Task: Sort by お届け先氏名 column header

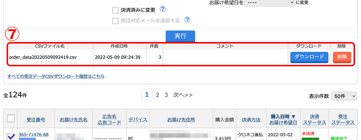Action: (x=74, y=120)
